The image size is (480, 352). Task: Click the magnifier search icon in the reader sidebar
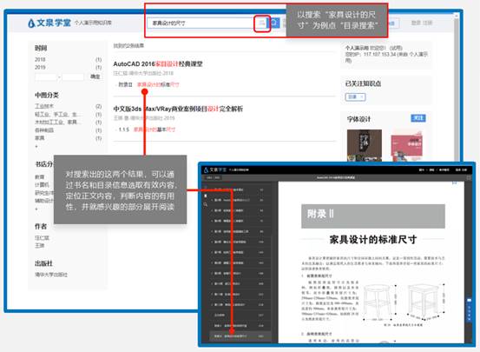205,204
